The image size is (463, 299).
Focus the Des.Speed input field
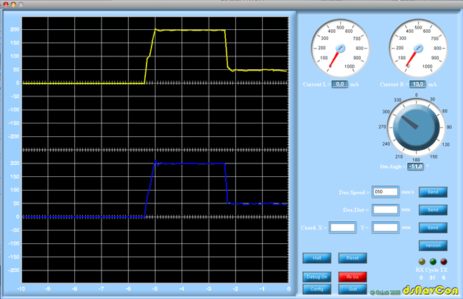[385, 192]
